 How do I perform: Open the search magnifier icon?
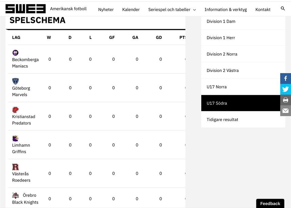[x=283, y=9]
